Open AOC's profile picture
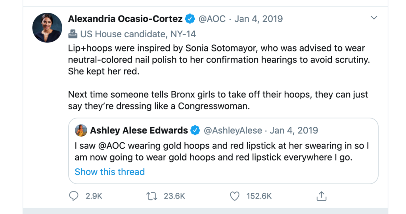The image size is (406, 214). click(x=47, y=28)
